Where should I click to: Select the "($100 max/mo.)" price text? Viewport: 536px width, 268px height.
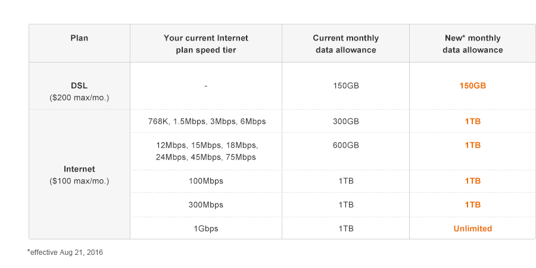click(x=79, y=180)
